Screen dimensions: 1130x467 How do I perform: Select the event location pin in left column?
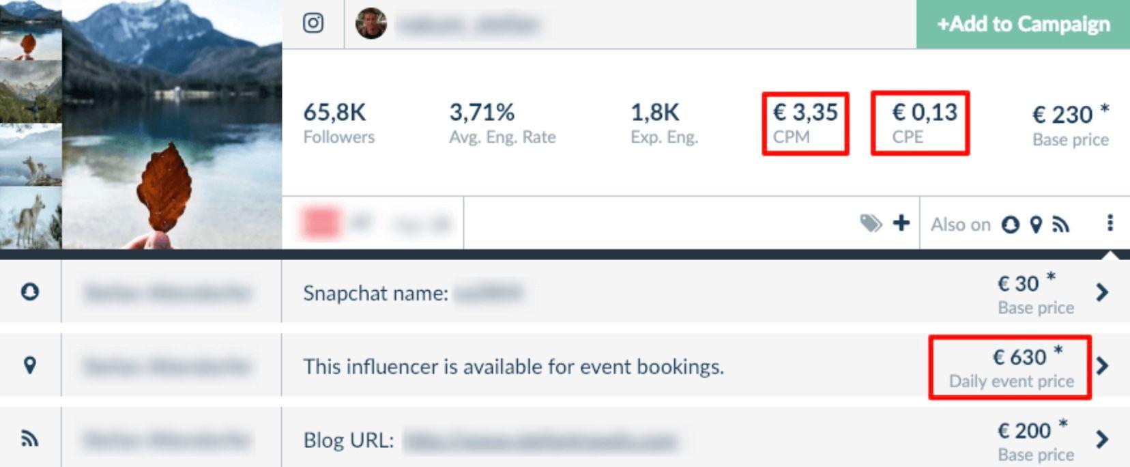coord(29,365)
